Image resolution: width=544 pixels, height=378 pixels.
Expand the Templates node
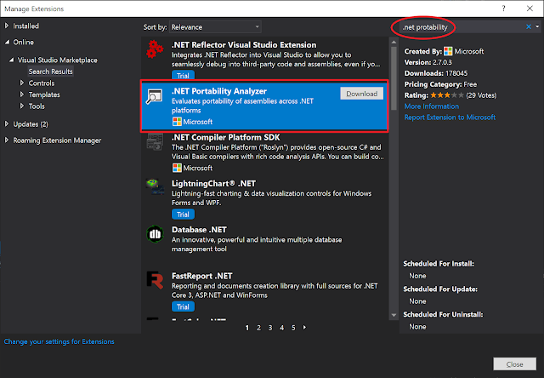[22, 94]
